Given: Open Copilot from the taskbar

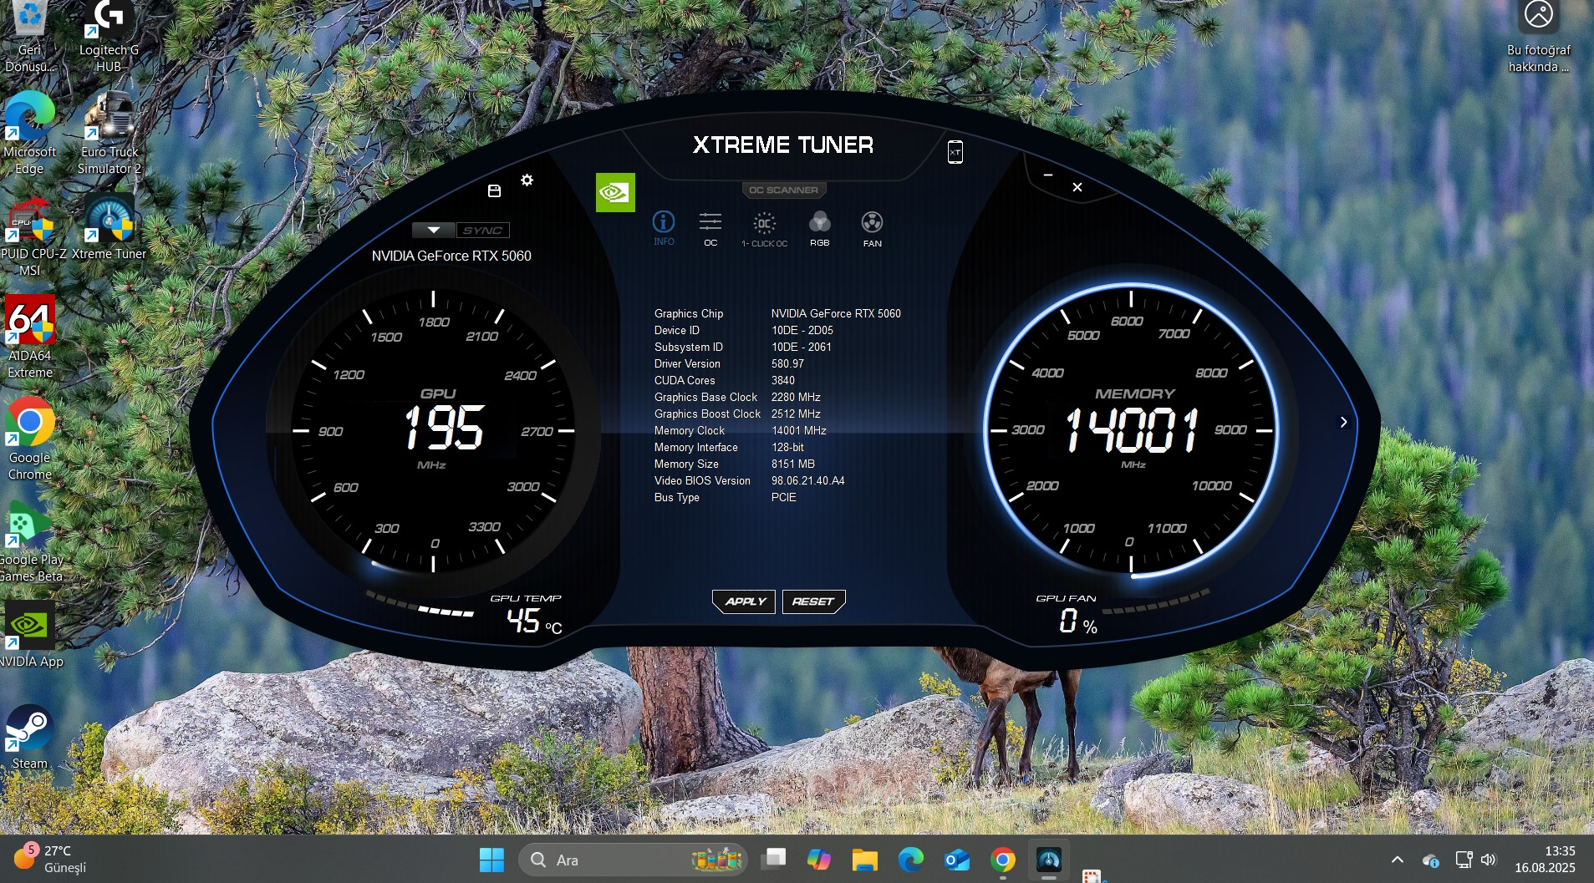Looking at the screenshot, I should [819, 860].
